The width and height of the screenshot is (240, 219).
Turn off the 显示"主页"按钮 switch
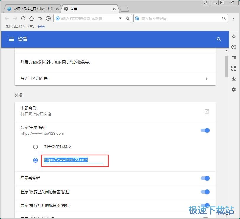pyautogui.click(x=205, y=130)
